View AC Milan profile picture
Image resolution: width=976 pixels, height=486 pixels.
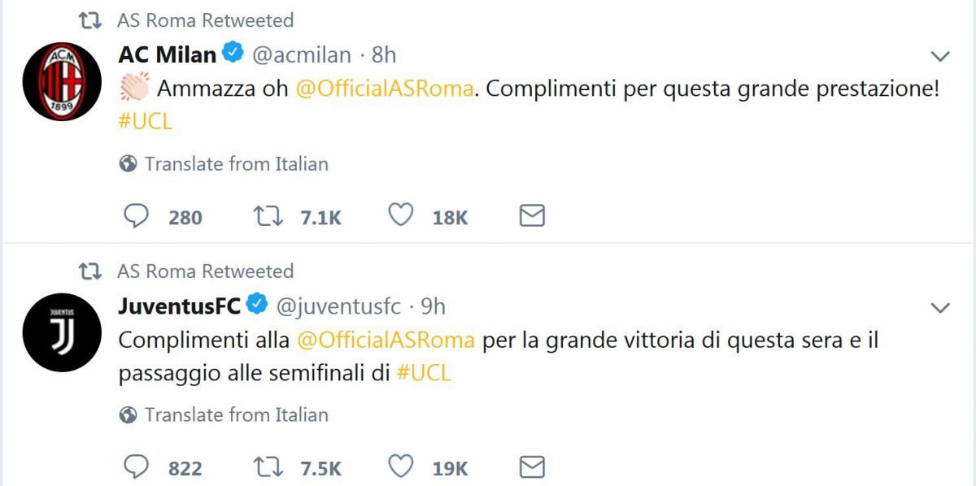[x=62, y=82]
